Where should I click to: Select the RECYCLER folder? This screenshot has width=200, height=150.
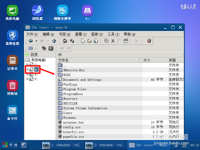(x=70, y=103)
